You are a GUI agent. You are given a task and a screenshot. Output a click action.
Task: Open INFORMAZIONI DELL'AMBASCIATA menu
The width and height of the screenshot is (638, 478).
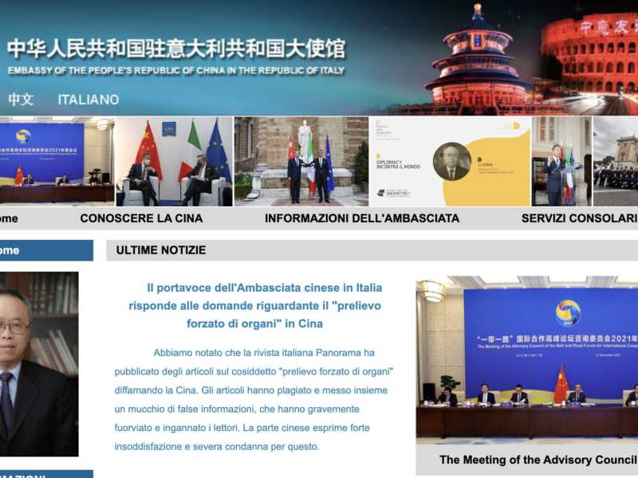(362, 218)
